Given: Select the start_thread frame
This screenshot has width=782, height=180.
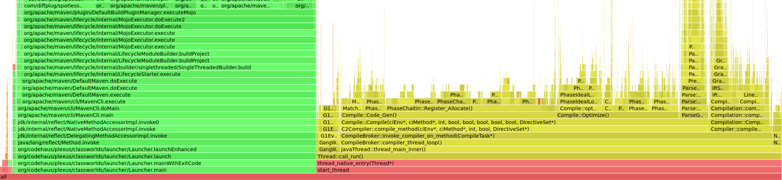Looking at the screenshot, I should coord(549,170).
